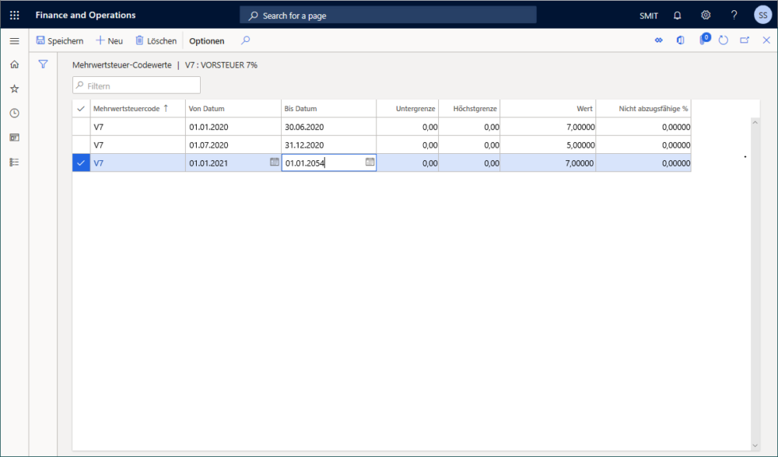Screen dimensions: 778x457
Task: Save changes with the Speichern button
Action: pos(59,40)
